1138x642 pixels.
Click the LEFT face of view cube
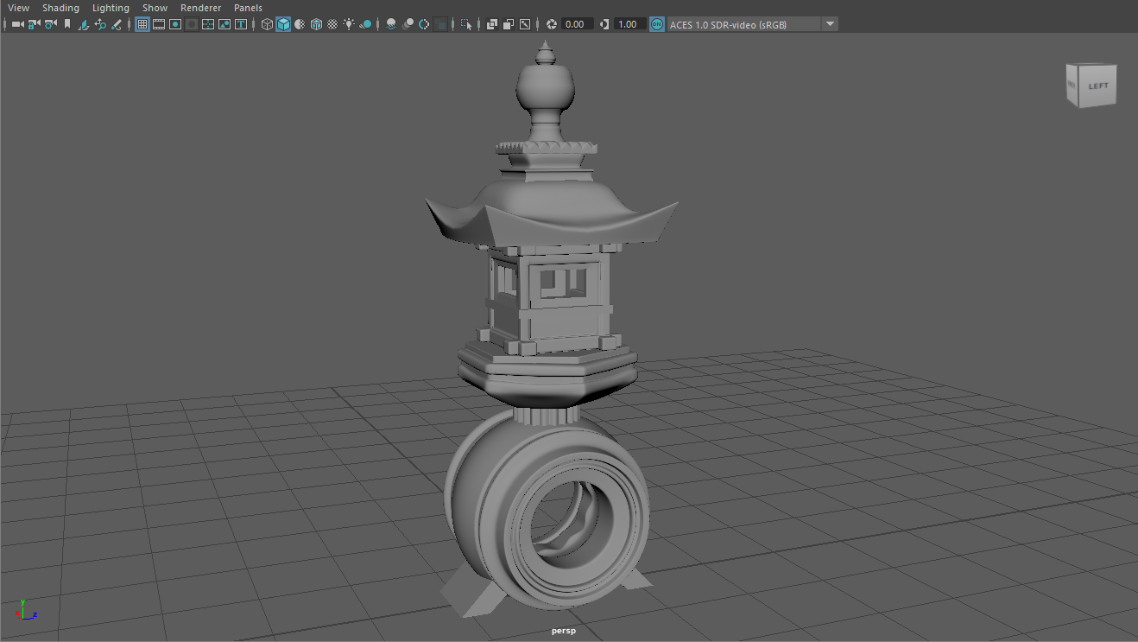tap(1097, 86)
